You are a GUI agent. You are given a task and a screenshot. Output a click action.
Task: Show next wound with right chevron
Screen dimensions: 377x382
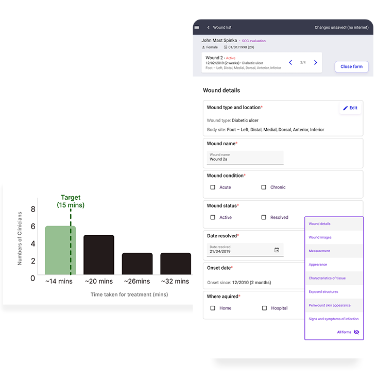pos(315,63)
